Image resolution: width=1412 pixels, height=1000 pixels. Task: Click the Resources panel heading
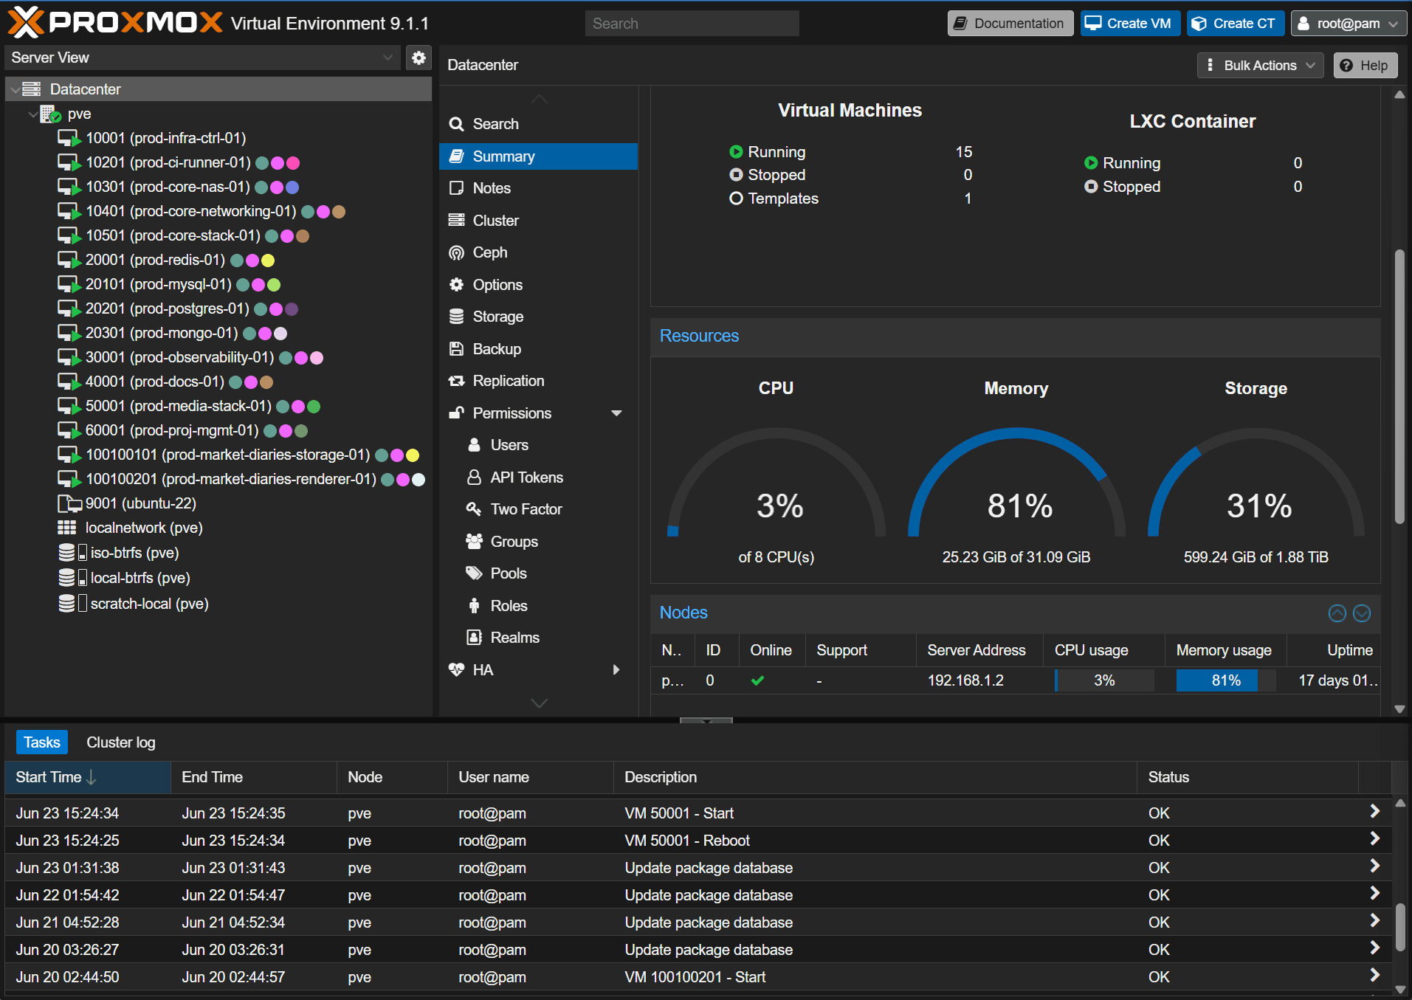tap(699, 336)
